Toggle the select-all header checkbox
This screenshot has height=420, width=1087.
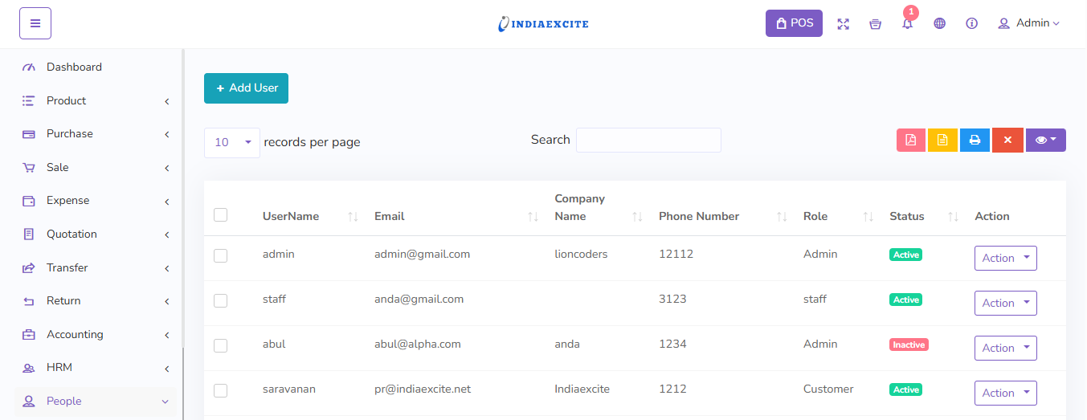(221, 215)
